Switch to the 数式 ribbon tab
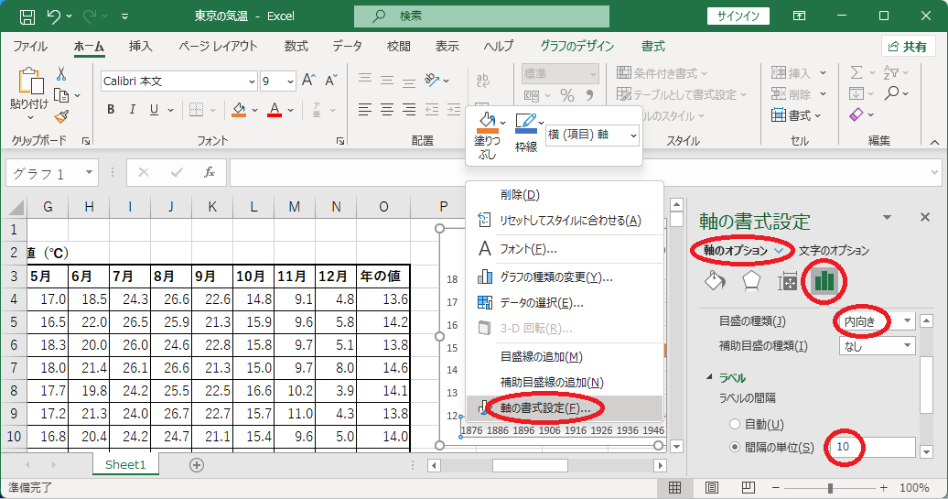948x499 pixels. point(296,47)
